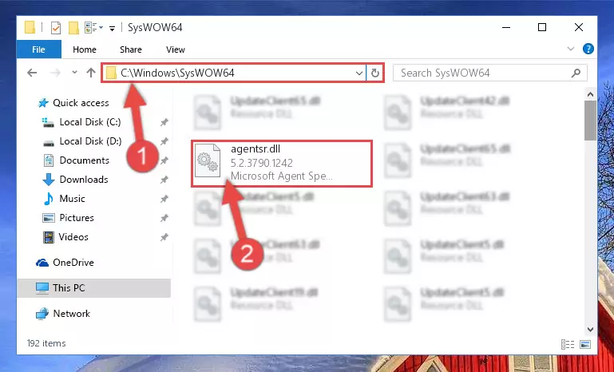This screenshot has width=614, height=372.
Task: Switch to the Share ribbon tab
Action: coord(131,49)
